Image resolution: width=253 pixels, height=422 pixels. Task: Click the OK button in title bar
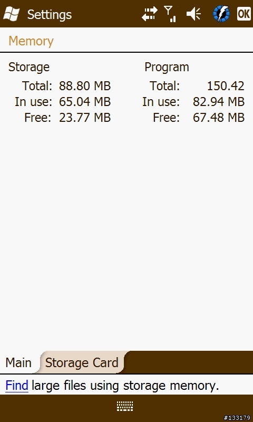click(244, 14)
